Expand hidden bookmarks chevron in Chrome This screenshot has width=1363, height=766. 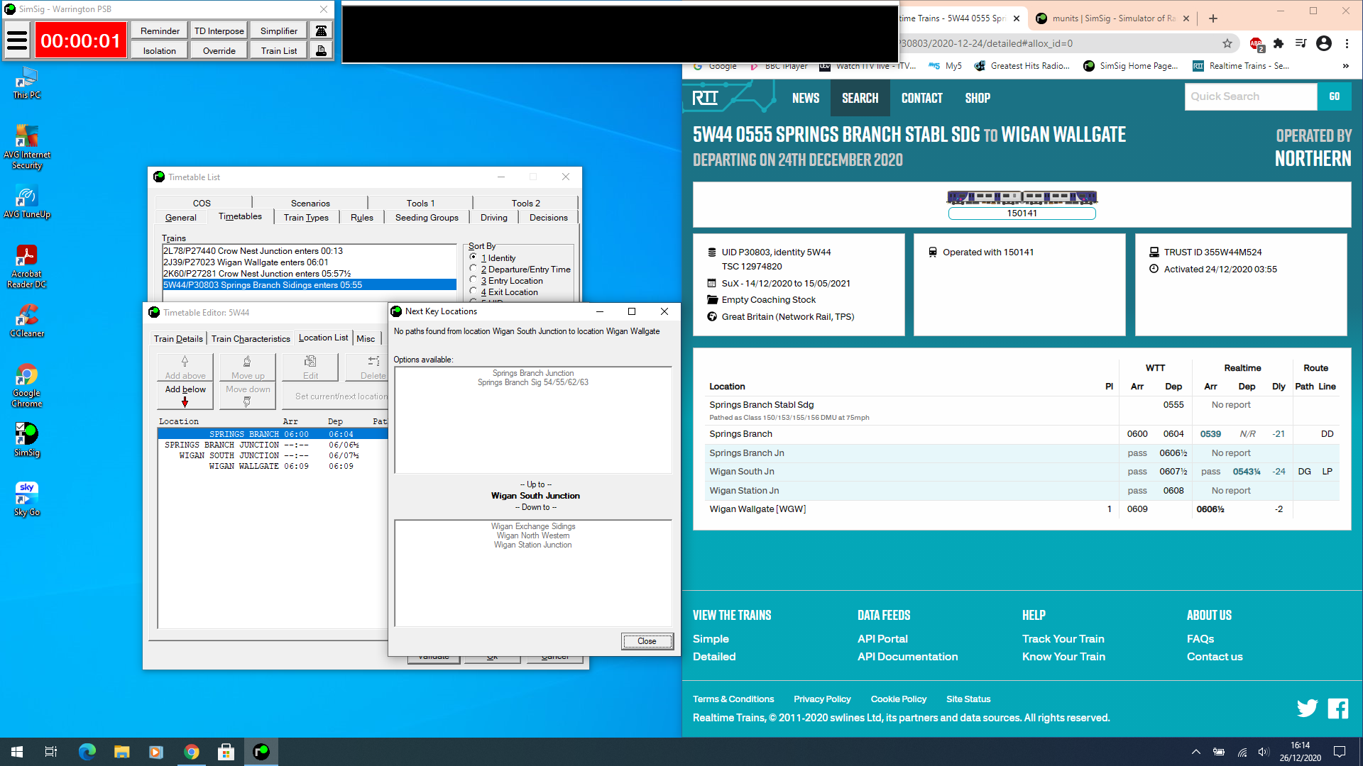coord(1345,66)
